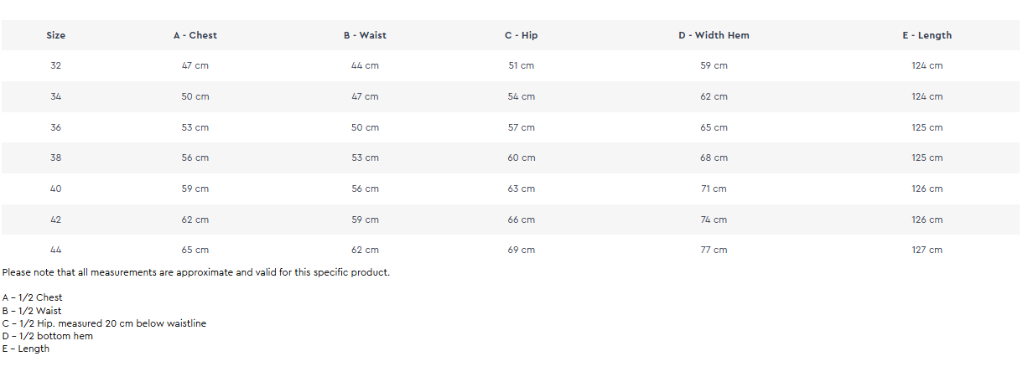The image size is (1028, 377).
Task: Select the size 44 row label
Action: [x=55, y=250]
